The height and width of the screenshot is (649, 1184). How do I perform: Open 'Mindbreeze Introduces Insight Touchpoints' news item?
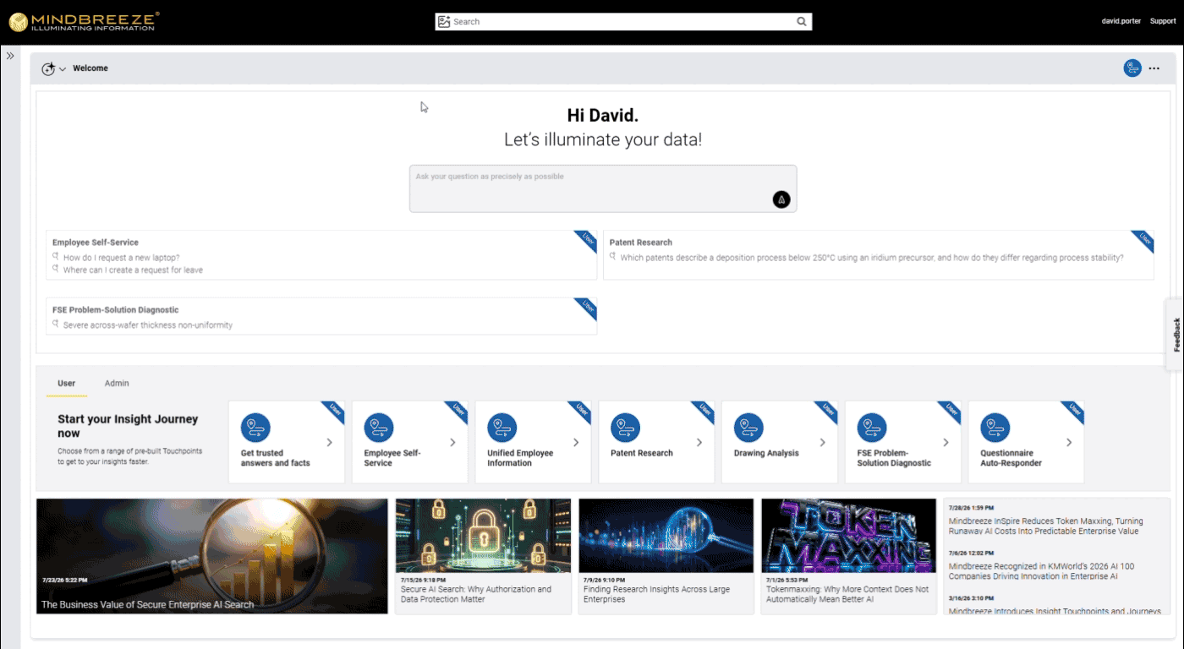[x=1055, y=611]
